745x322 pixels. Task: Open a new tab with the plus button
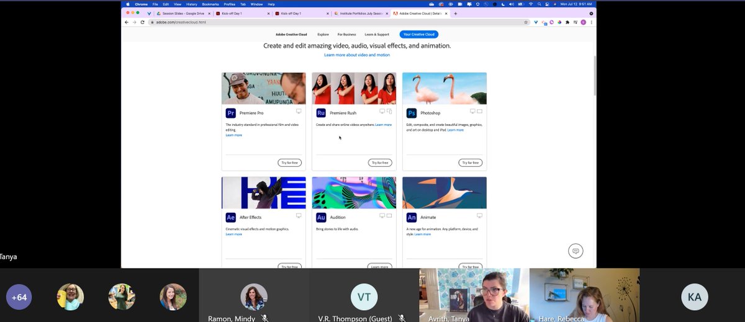point(456,13)
